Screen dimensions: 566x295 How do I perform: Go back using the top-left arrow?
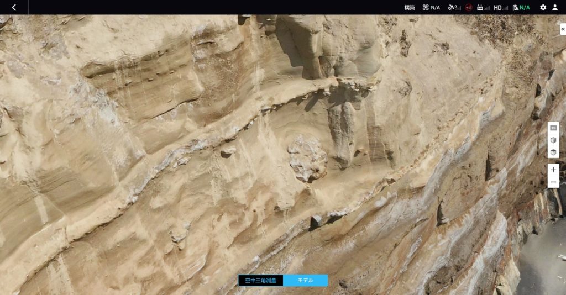click(14, 7)
